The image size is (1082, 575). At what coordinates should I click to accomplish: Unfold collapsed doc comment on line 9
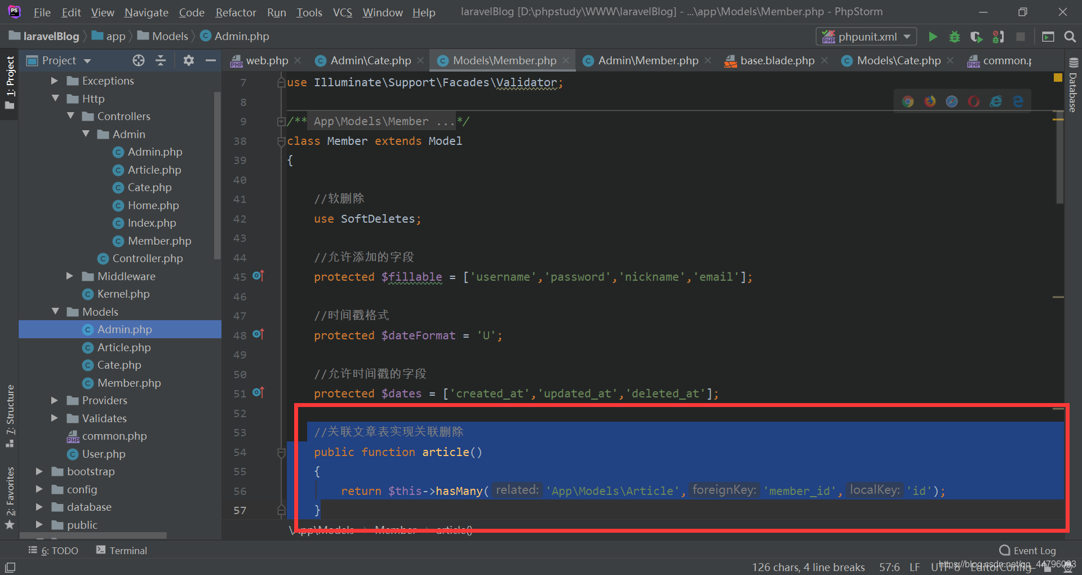pyautogui.click(x=281, y=121)
